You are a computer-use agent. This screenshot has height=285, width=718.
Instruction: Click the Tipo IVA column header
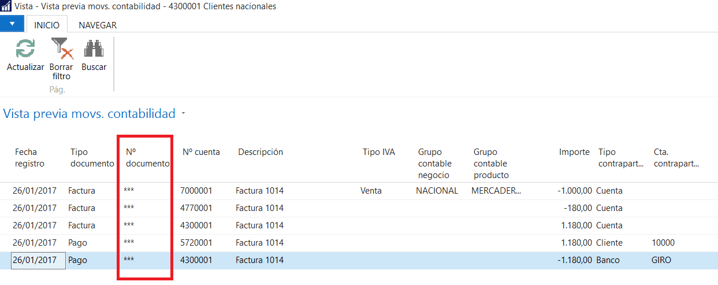[379, 152]
